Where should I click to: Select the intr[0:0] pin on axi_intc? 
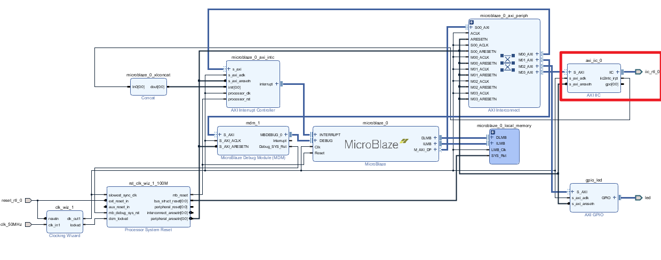(x=235, y=86)
